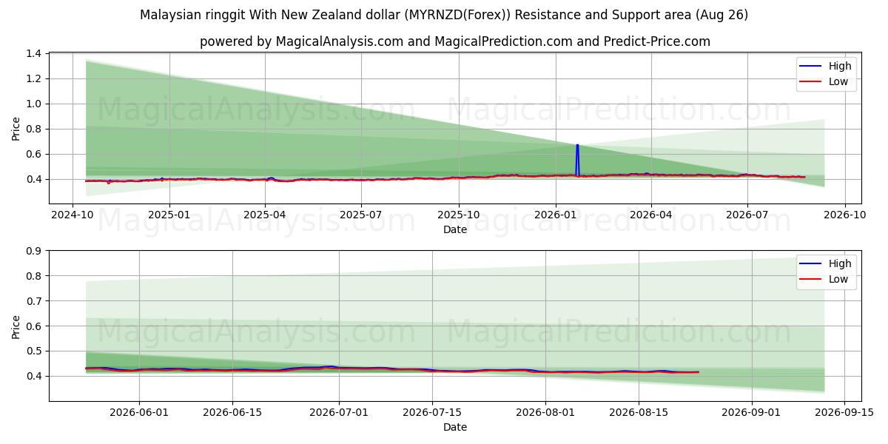Click the 'Date' axis label under top chart
The width and height of the screenshot is (888, 444).
(455, 229)
